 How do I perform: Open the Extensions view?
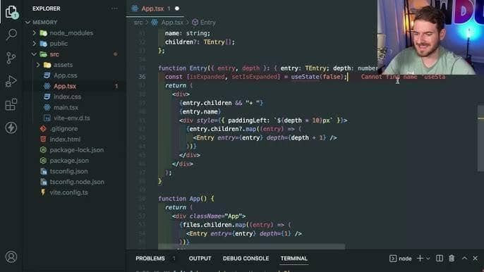coord(11,104)
